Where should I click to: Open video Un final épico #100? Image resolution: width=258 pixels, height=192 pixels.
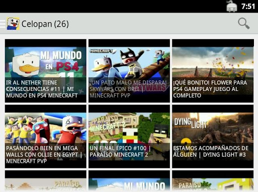pyautogui.click(x=129, y=136)
